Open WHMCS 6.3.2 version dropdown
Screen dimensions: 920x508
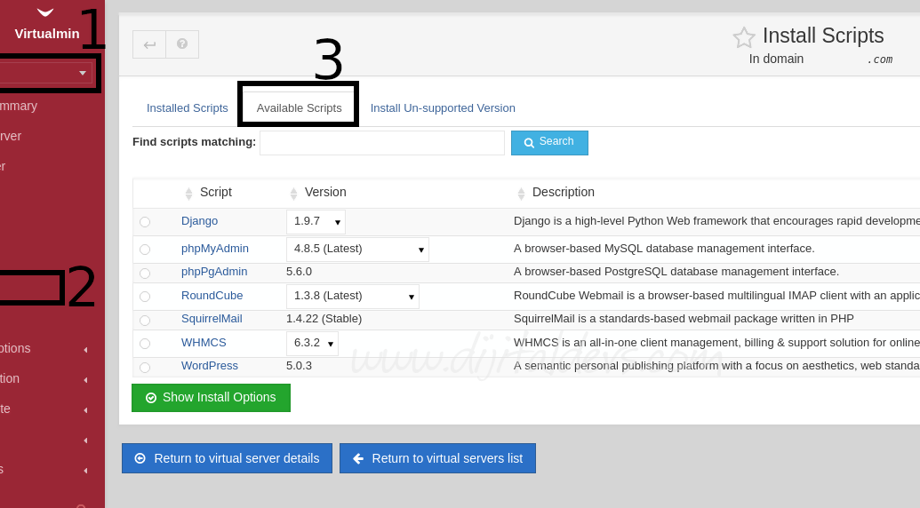(x=312, y=344)
